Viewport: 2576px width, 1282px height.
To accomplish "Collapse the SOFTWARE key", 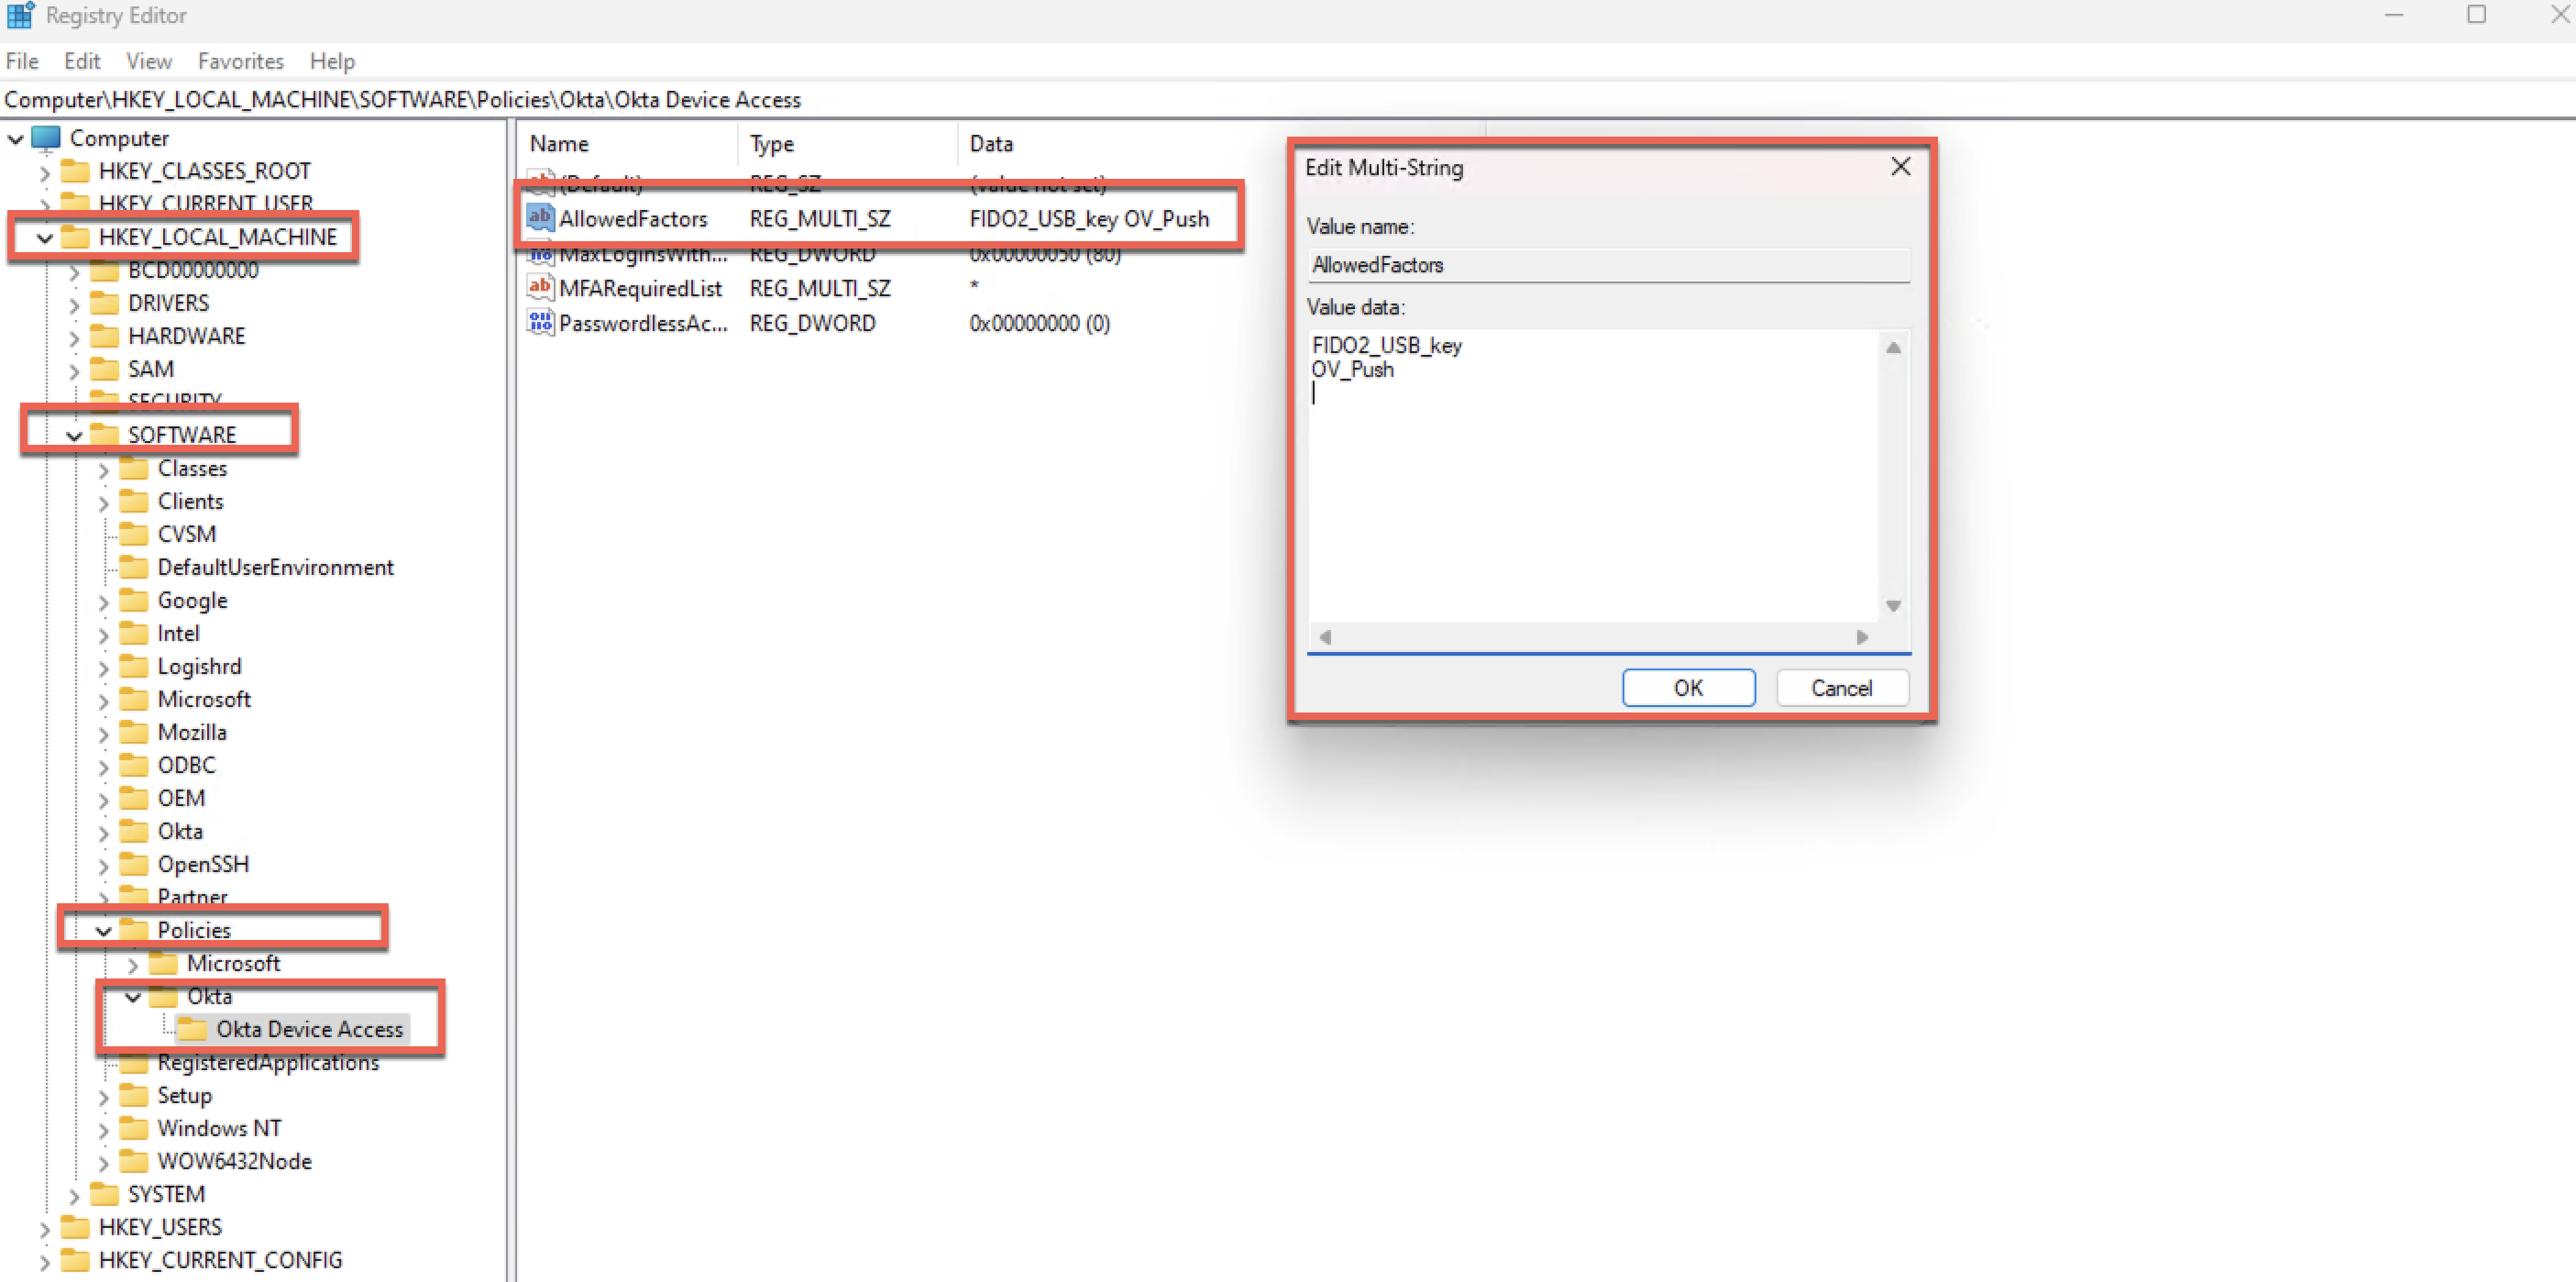I will pyautogui.click(x=74, y=436).
